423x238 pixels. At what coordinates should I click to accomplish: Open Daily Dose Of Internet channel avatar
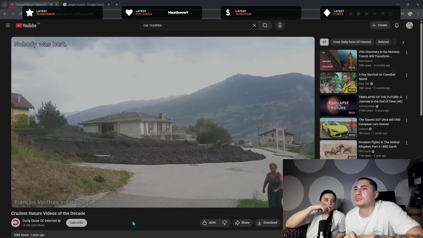pos(16,222)
